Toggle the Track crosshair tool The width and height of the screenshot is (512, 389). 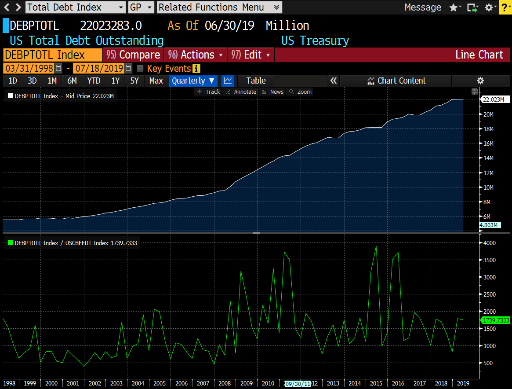[x=209, y=92]
